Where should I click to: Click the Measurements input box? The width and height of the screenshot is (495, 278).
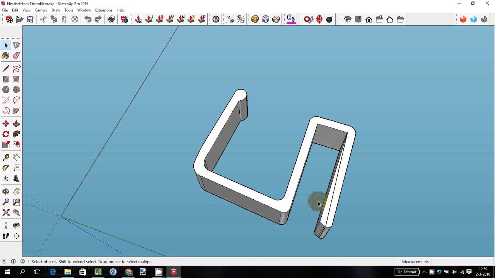(462, 261)
